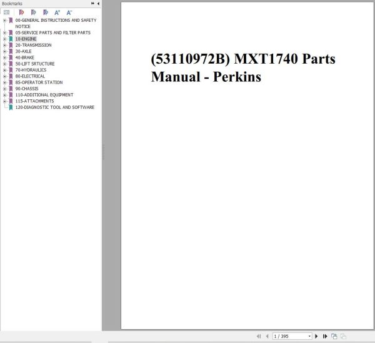Open the 90-CHASSIS bookmark

27,89
